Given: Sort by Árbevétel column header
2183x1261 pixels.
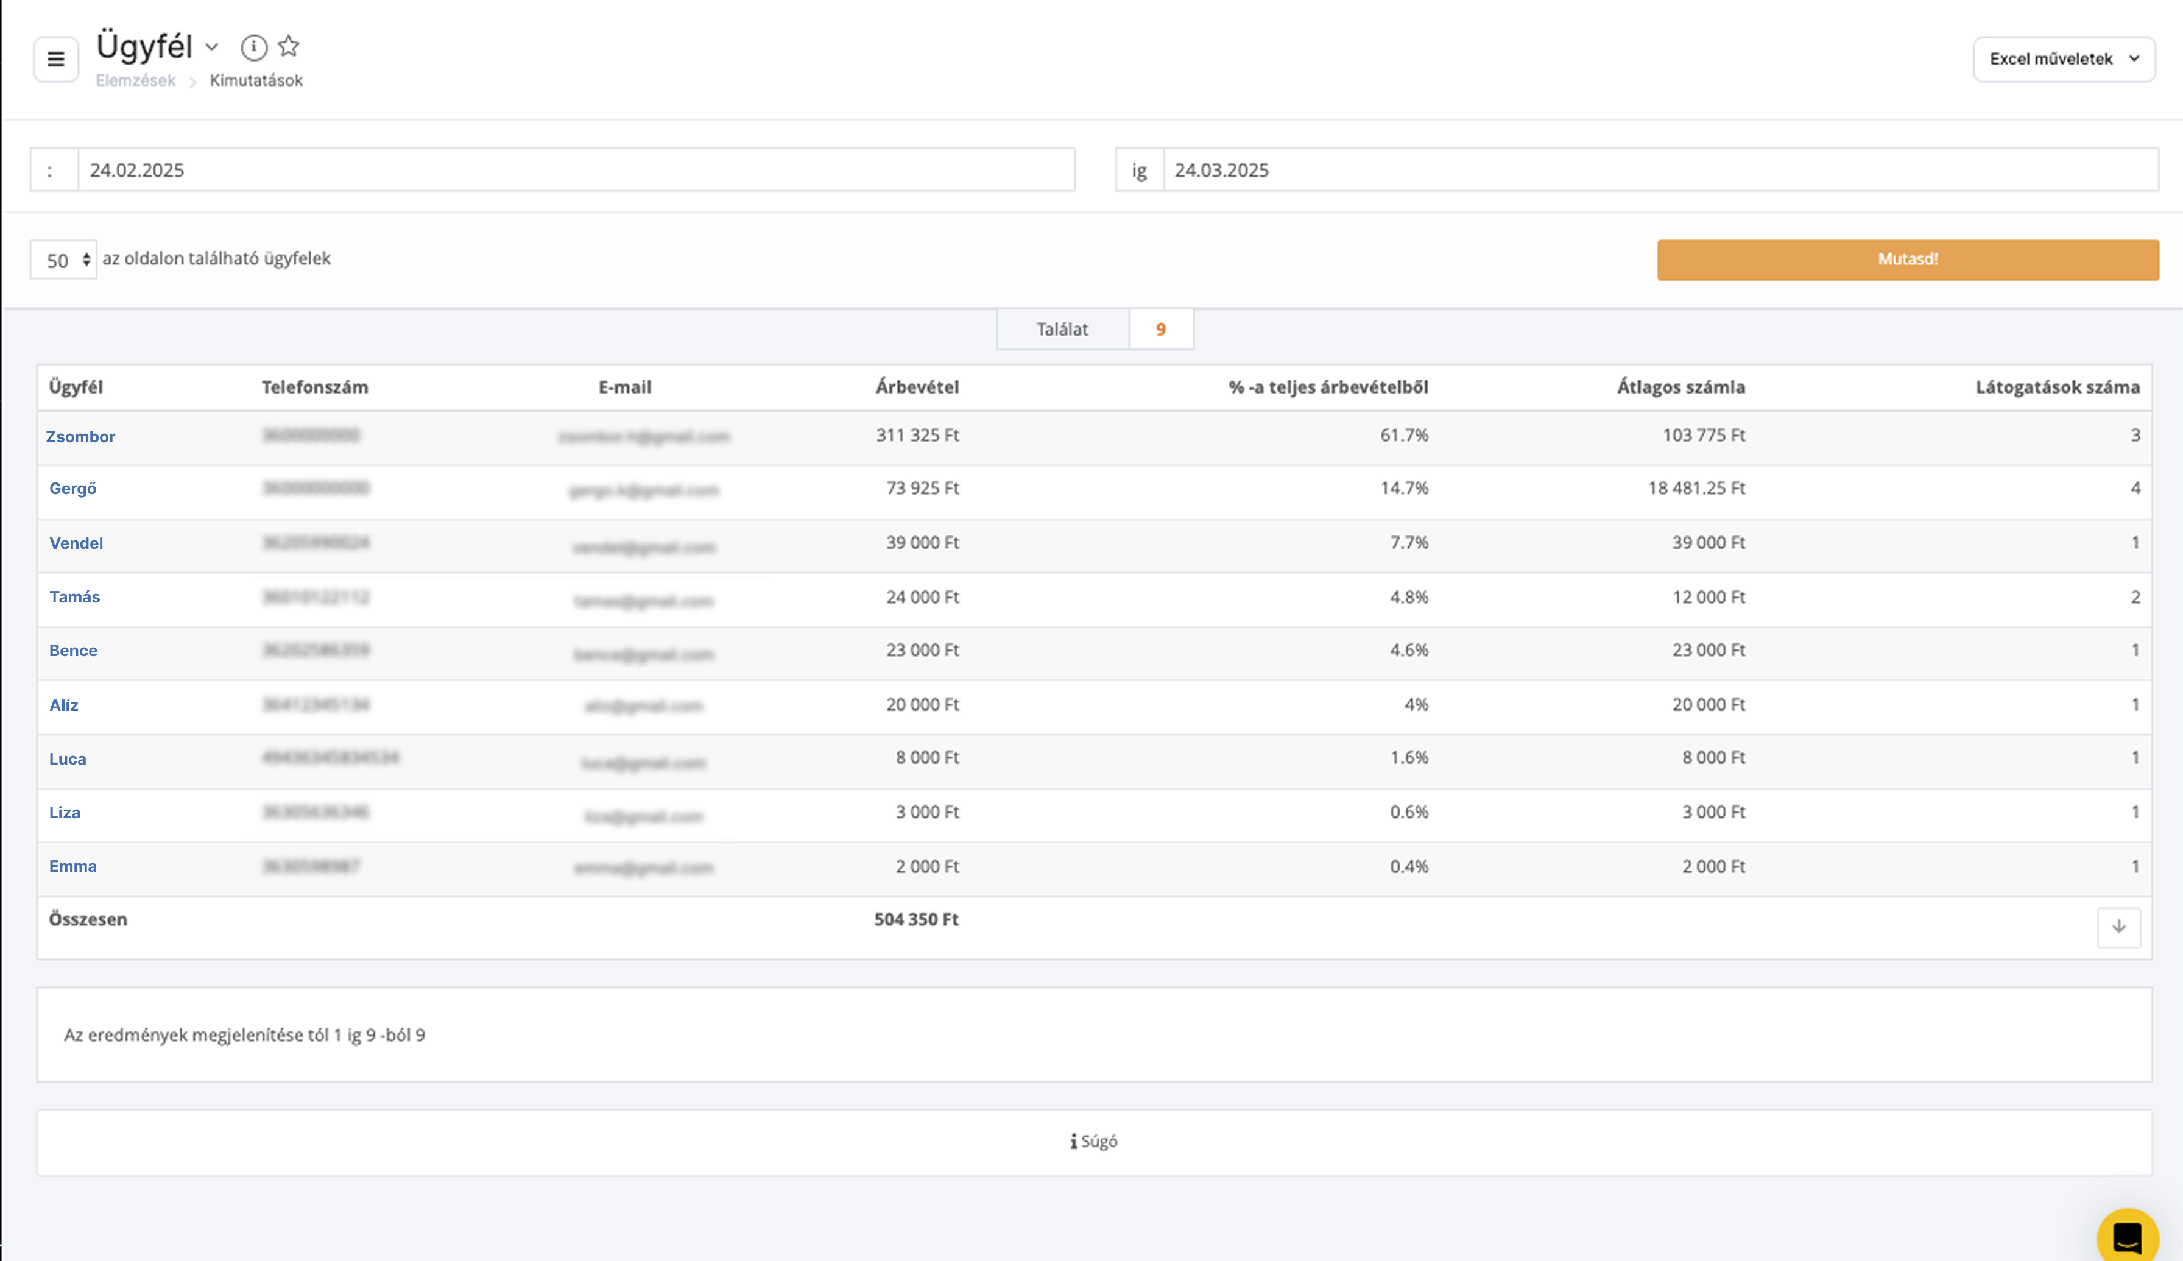Looking at the screenshot, I should click(x=917, y=387).
